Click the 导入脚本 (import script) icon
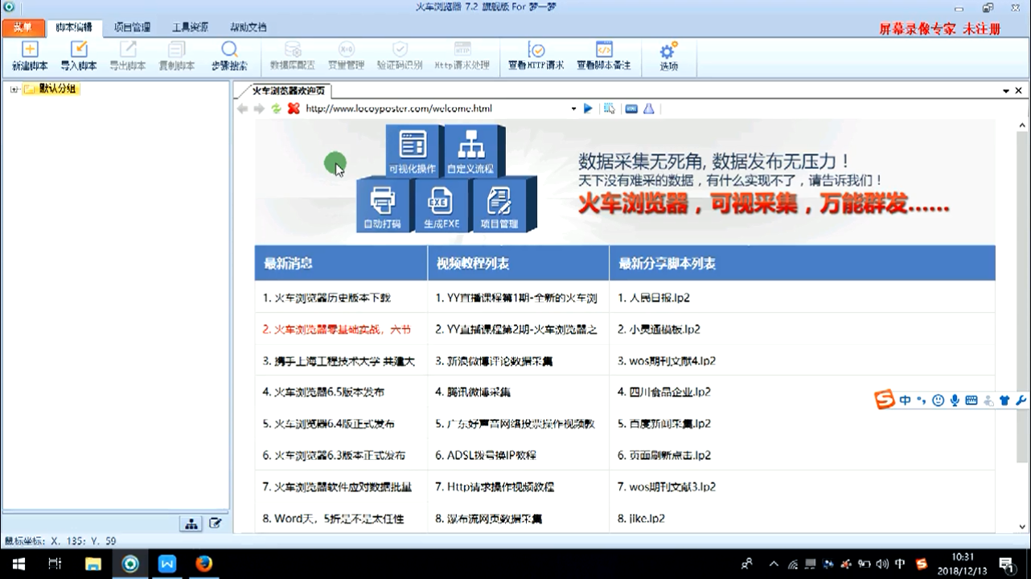The height and width of the screenshot is (579, 1031). point(79,55)
